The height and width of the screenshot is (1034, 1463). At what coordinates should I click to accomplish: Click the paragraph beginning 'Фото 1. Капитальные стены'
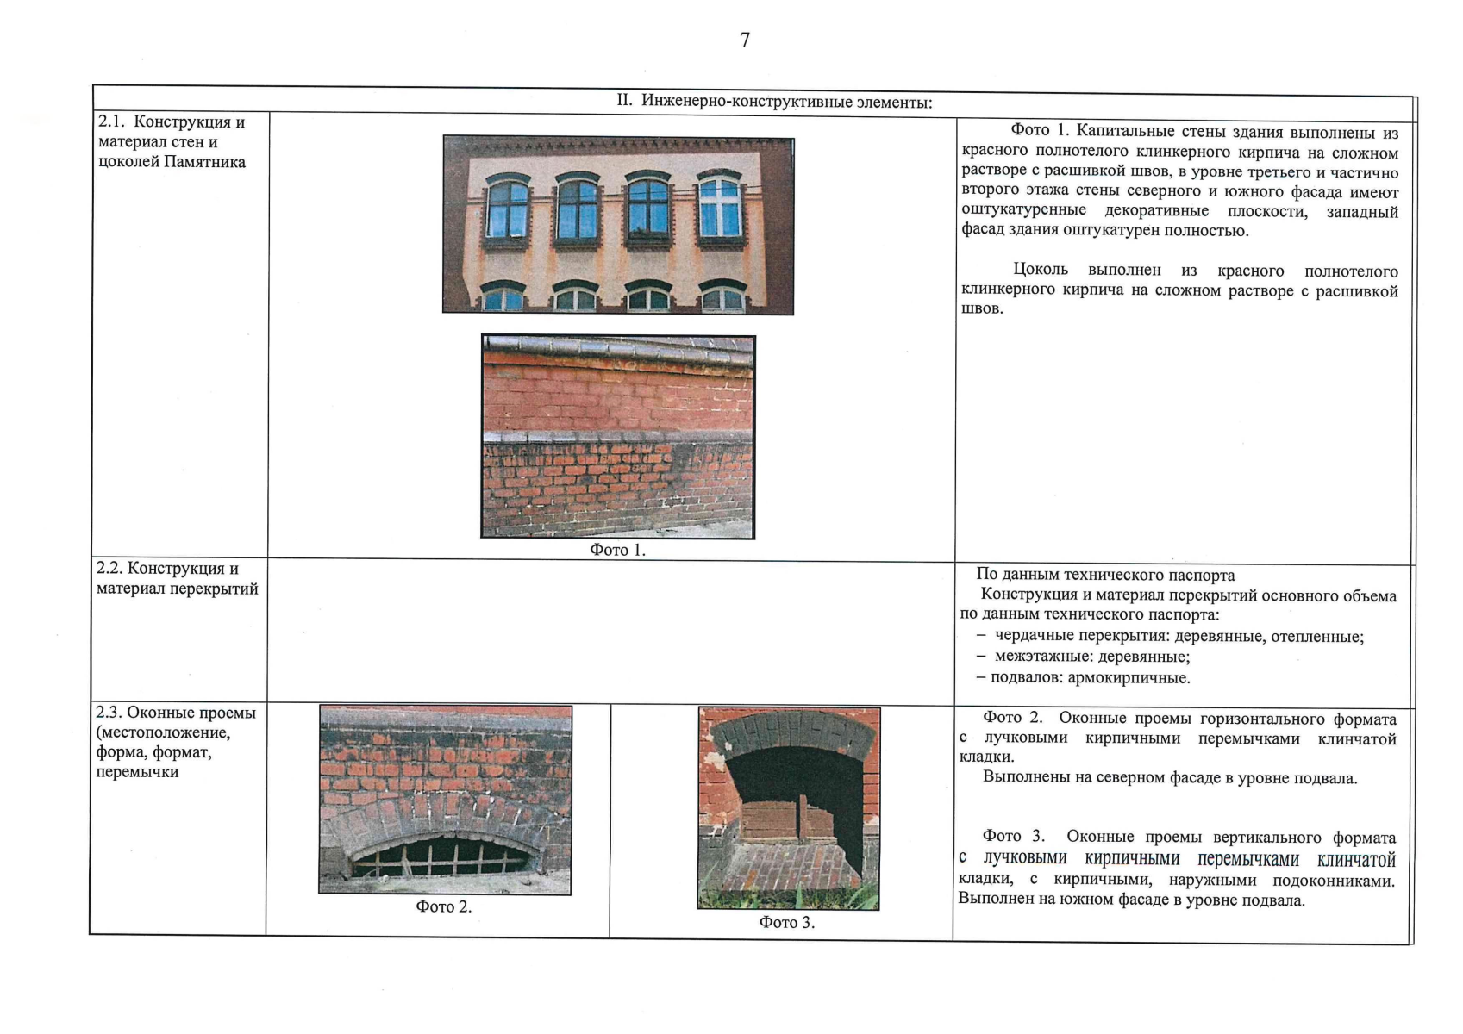[x=1179, y=181]
